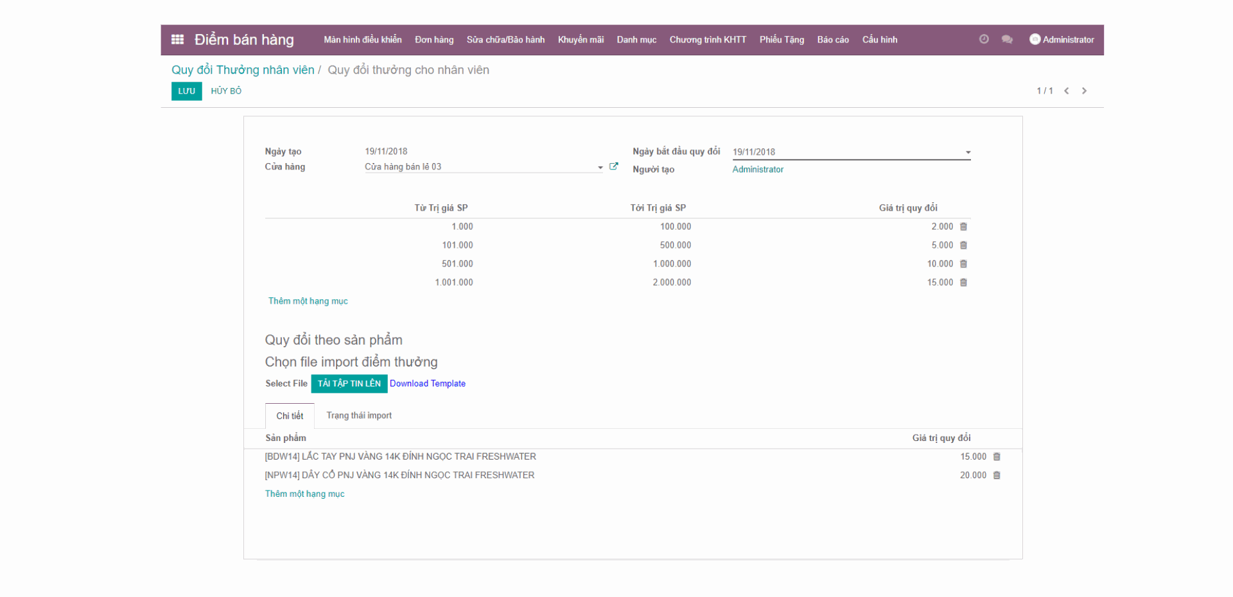Image resolution: width=1233 pixels, height=597 pixels.
Task: Switch to the Trạng thái import tab
Action: coord(358,415)
